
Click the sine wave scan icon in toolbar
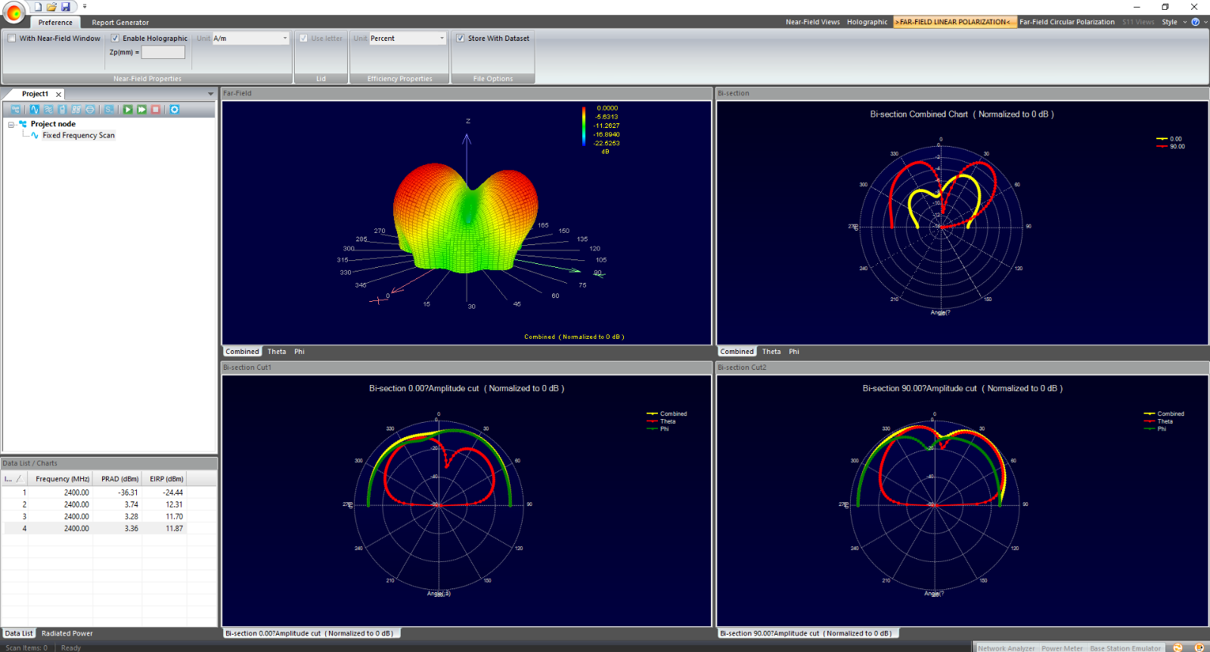[x=35, y=110]
